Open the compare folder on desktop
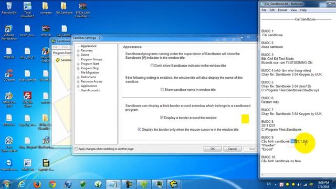The height and width of the screenshot is (189, 336). point(46,8)
